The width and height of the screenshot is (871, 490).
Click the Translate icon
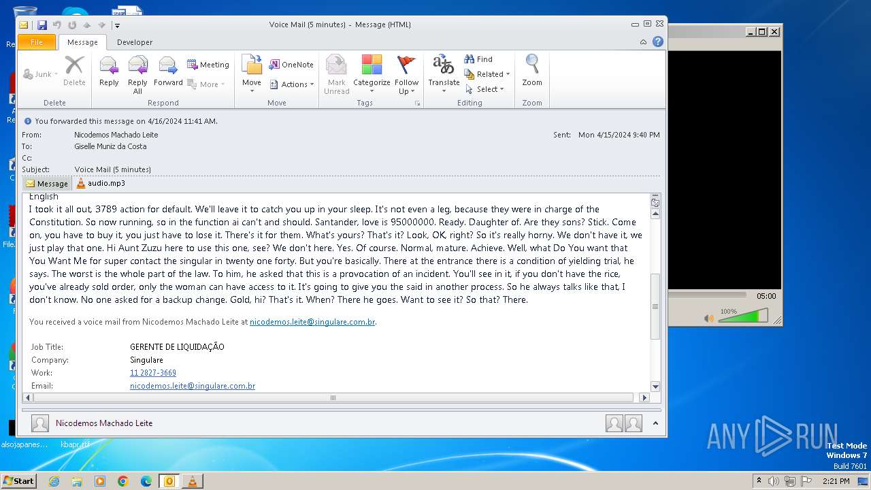pyautogui.click(x=444, y=75)
